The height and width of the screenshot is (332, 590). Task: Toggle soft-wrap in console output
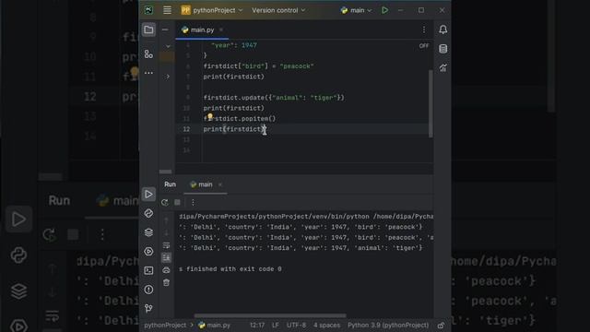[166, 245]
